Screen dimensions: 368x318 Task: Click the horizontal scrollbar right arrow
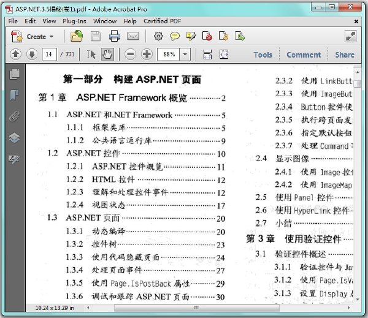coord(349,308)
